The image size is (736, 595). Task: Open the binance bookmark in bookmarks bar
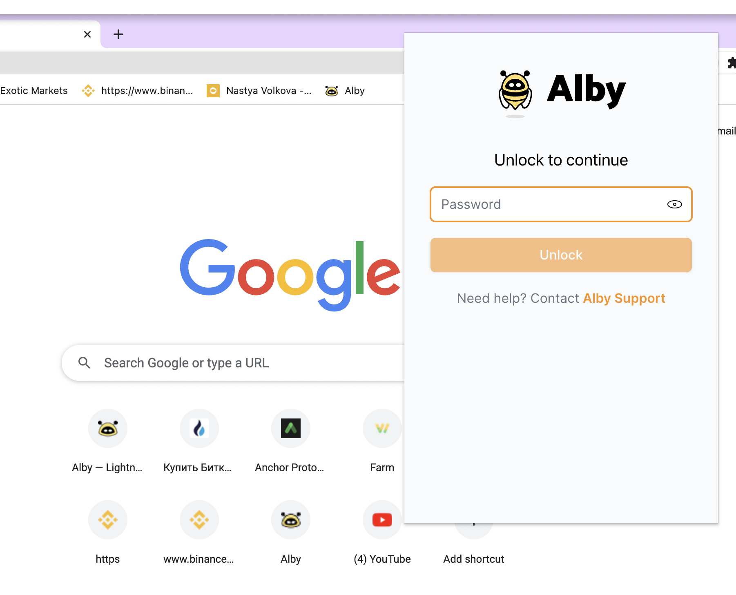[x=137, y=91]
